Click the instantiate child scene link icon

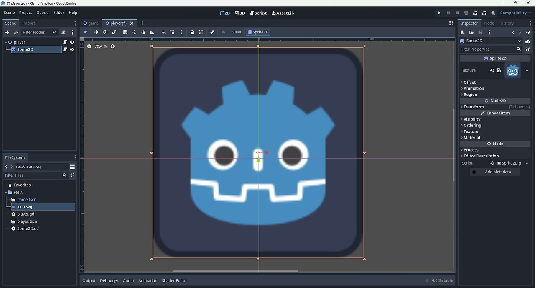[16, 32]
